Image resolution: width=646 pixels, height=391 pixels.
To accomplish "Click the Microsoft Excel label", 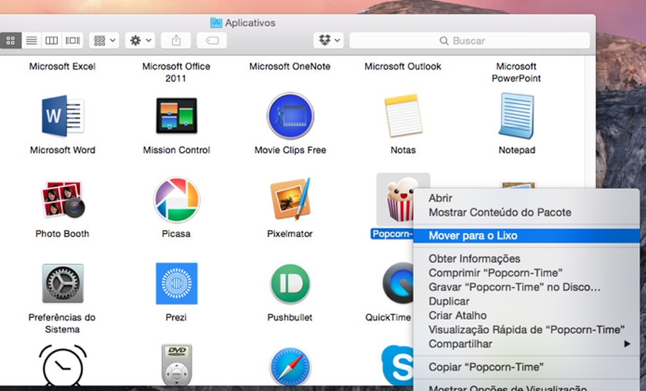I will 62,66.
